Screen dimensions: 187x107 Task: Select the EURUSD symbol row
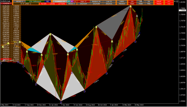[x=11, y=6]
